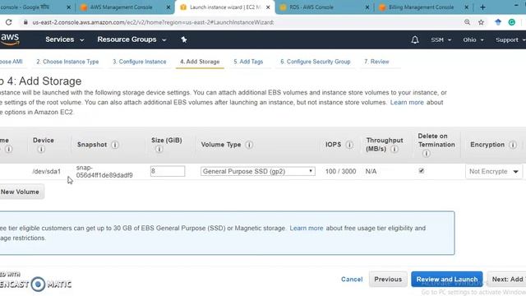The height and width of the screenshot is (296, 526).
Task: Toggle Delete on Termination checkbox
Action: [422, 171]
